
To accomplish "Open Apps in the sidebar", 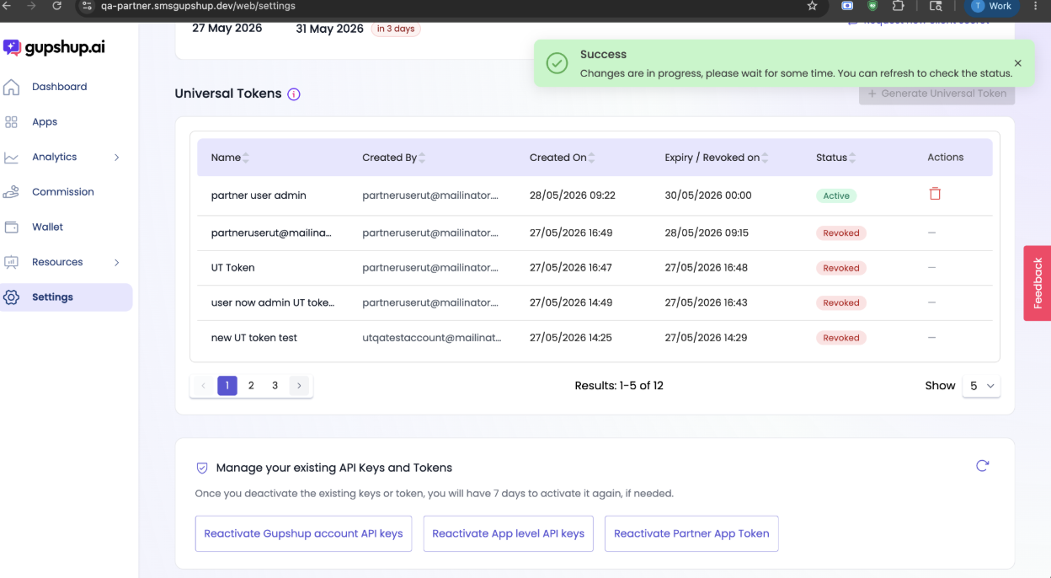I will (x=45, y=122).
